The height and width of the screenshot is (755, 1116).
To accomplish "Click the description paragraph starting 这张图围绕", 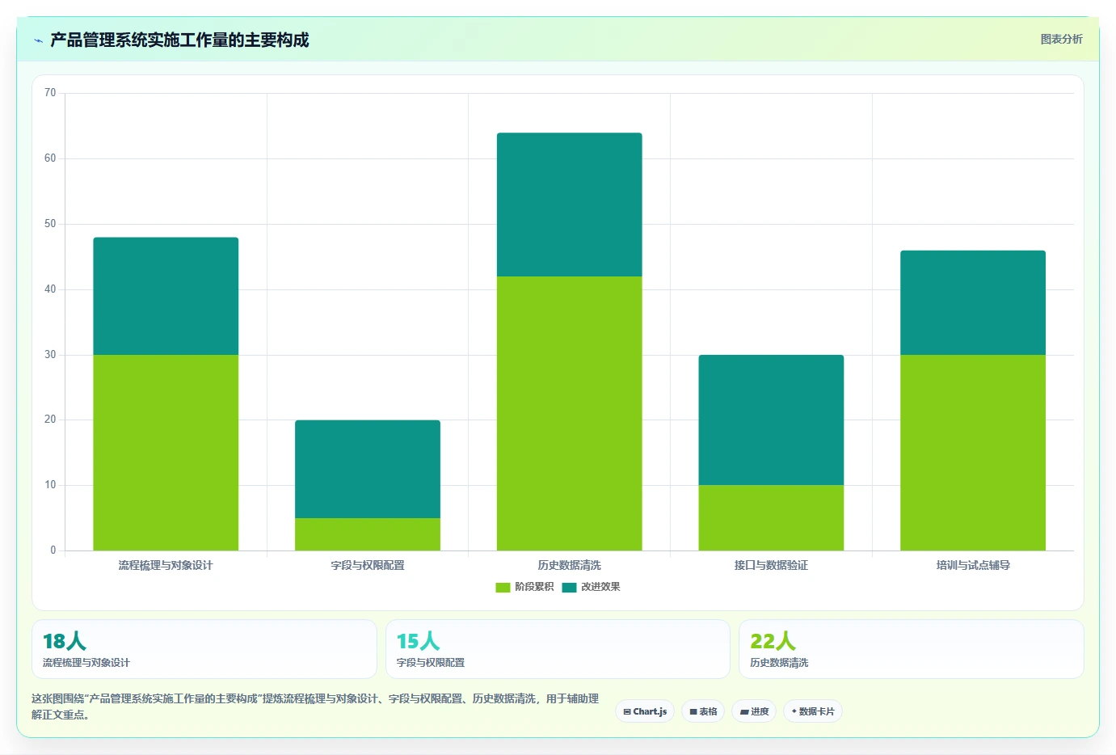I will point(315,706).
